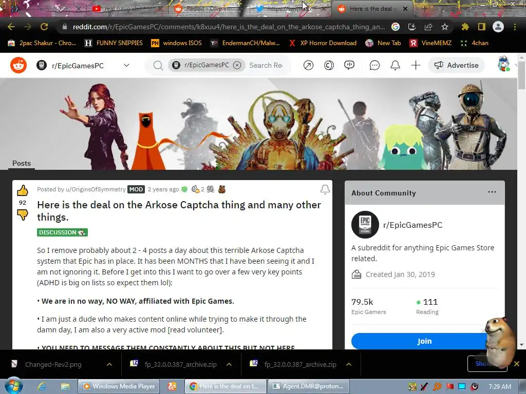This screenshot has width=526, height=394.
Task: Open the New Tab bookmark
Action: pyautogui.click(x=383, y=43)
